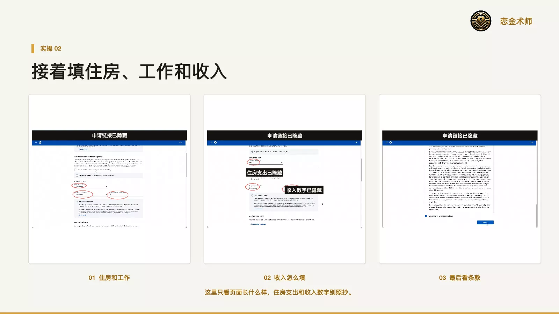The image size is (559, 314).
Task: Click the round bank logo in the 03 最后看条款 screenshot
Action: 391,142
